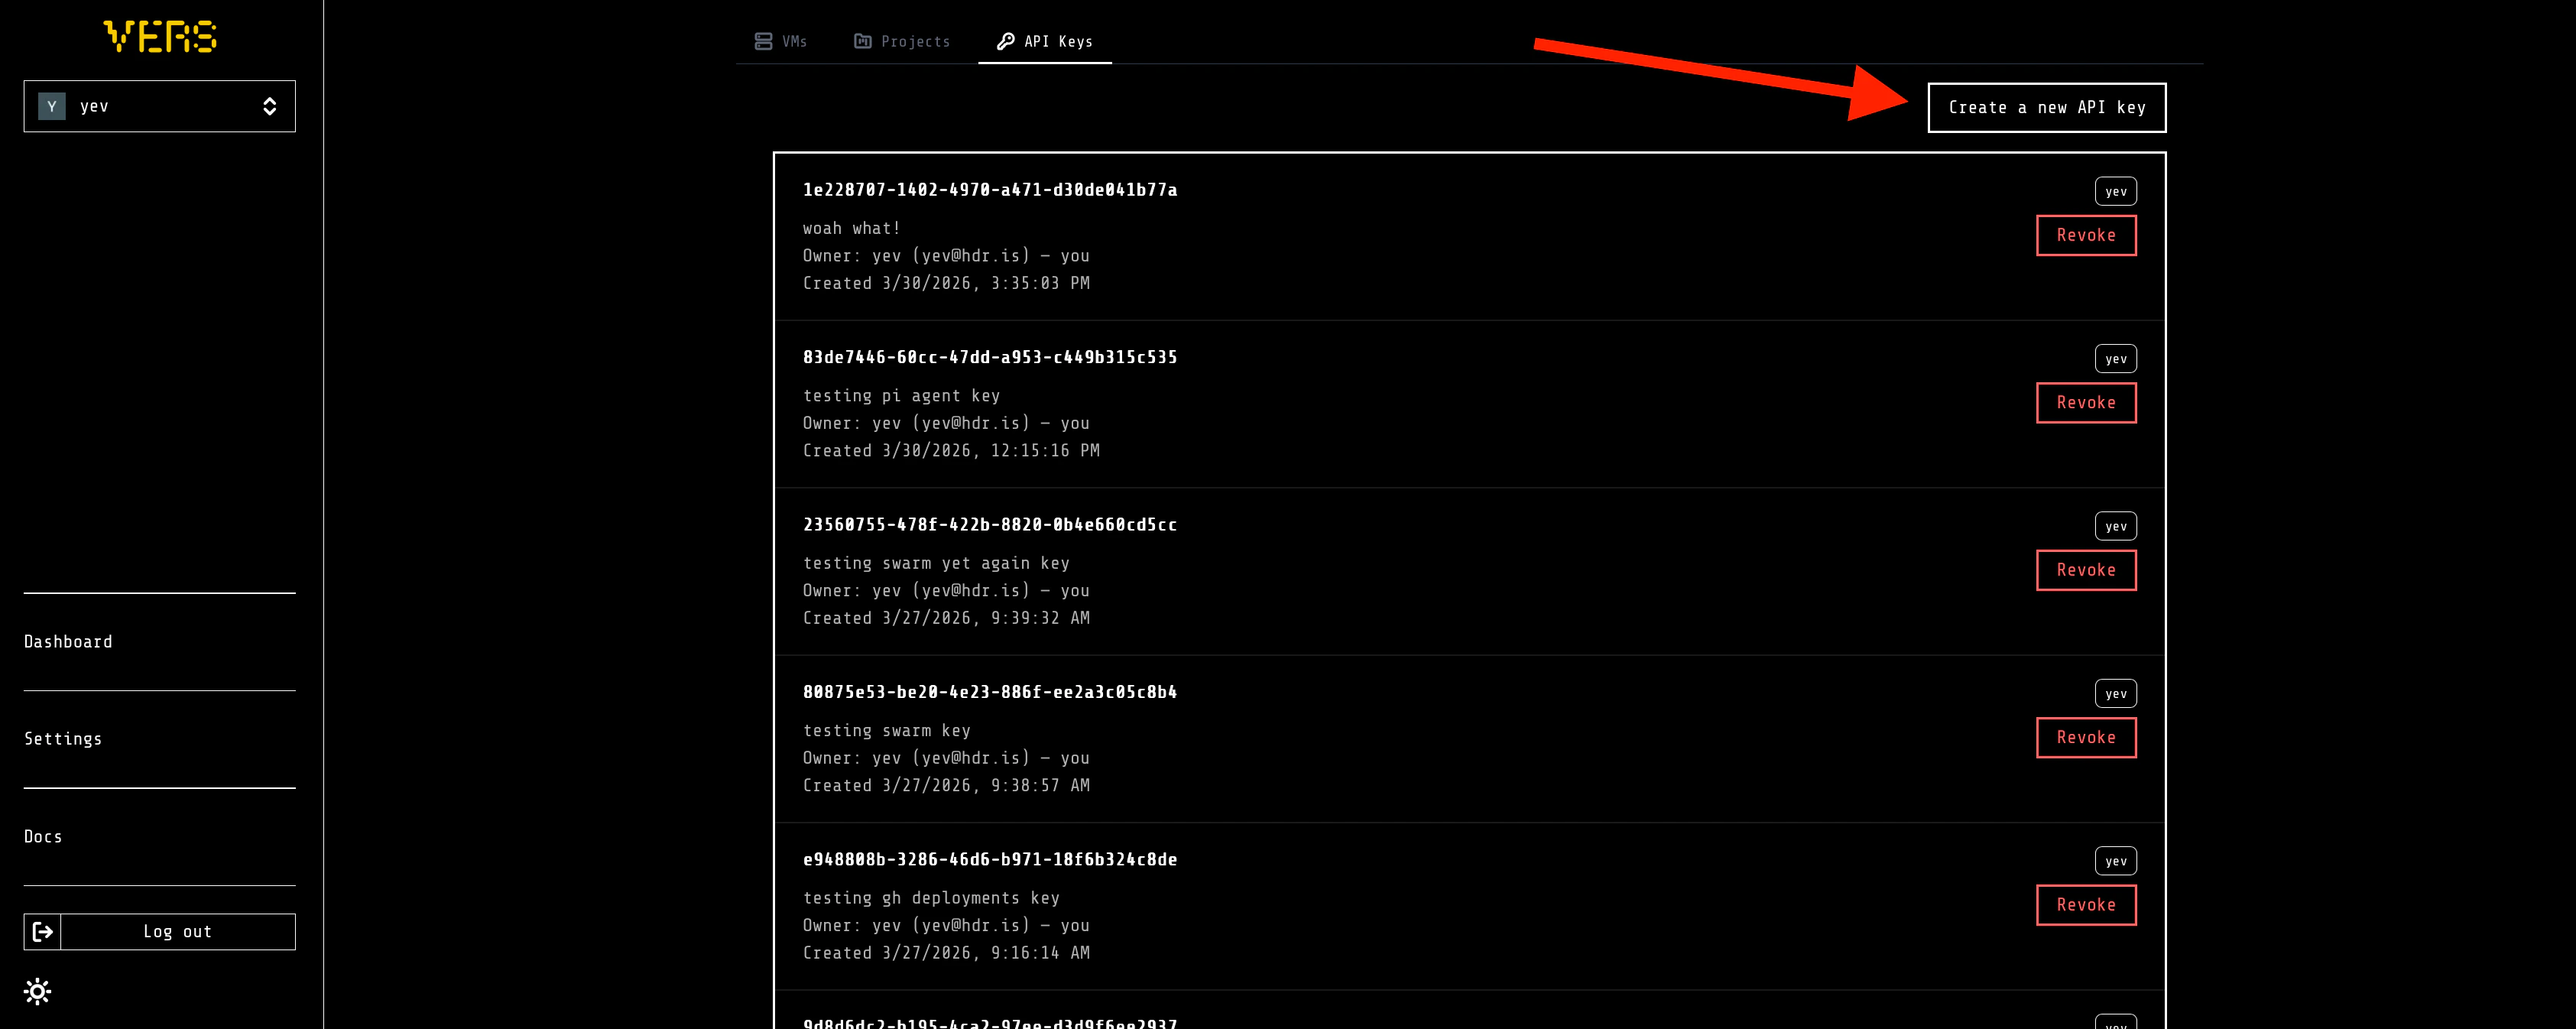Revoke the testing pi agent key
The width and height of the screenshot is (2576, 1029).
2085,402
